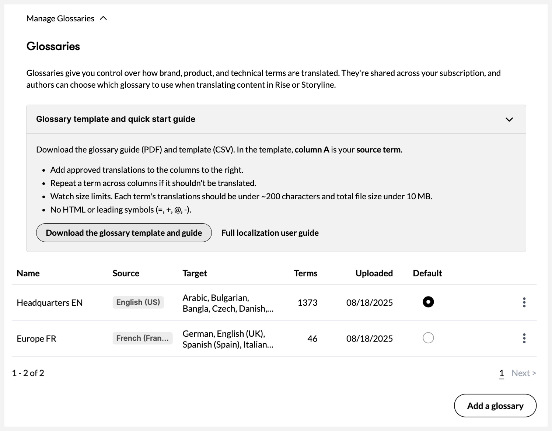Click the Add a glossary button

click(495, 406)
